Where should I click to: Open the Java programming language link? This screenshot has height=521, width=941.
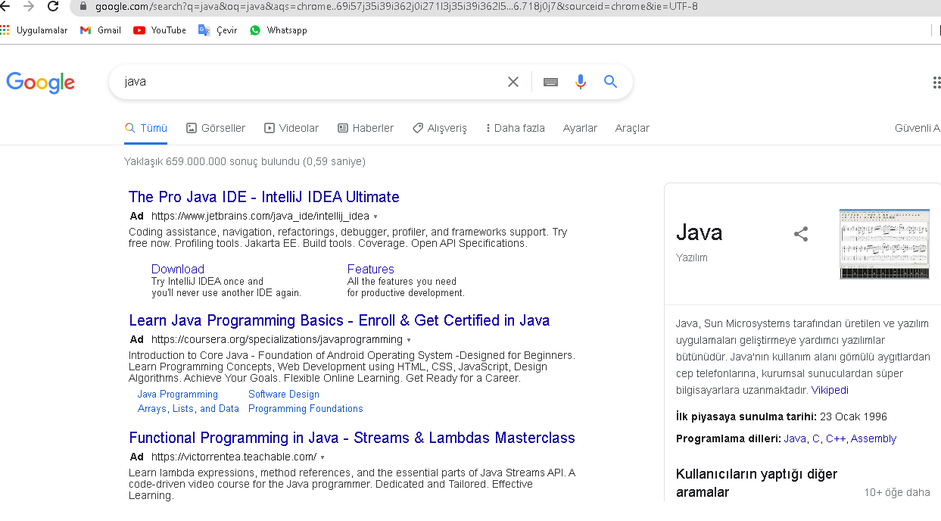795,438
